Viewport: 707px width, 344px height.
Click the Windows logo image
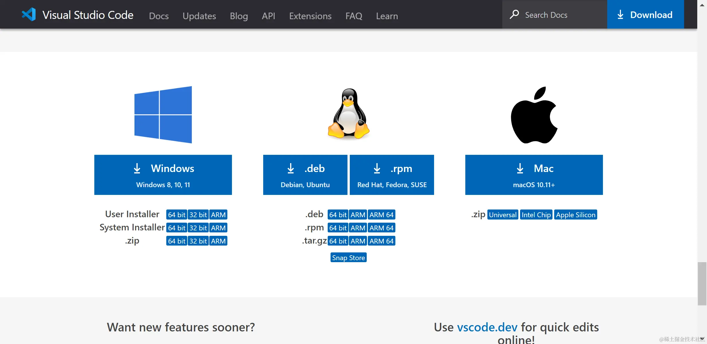163,114
